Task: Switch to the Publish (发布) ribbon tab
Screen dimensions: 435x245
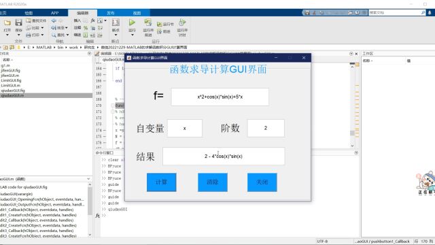Action: 110,13
